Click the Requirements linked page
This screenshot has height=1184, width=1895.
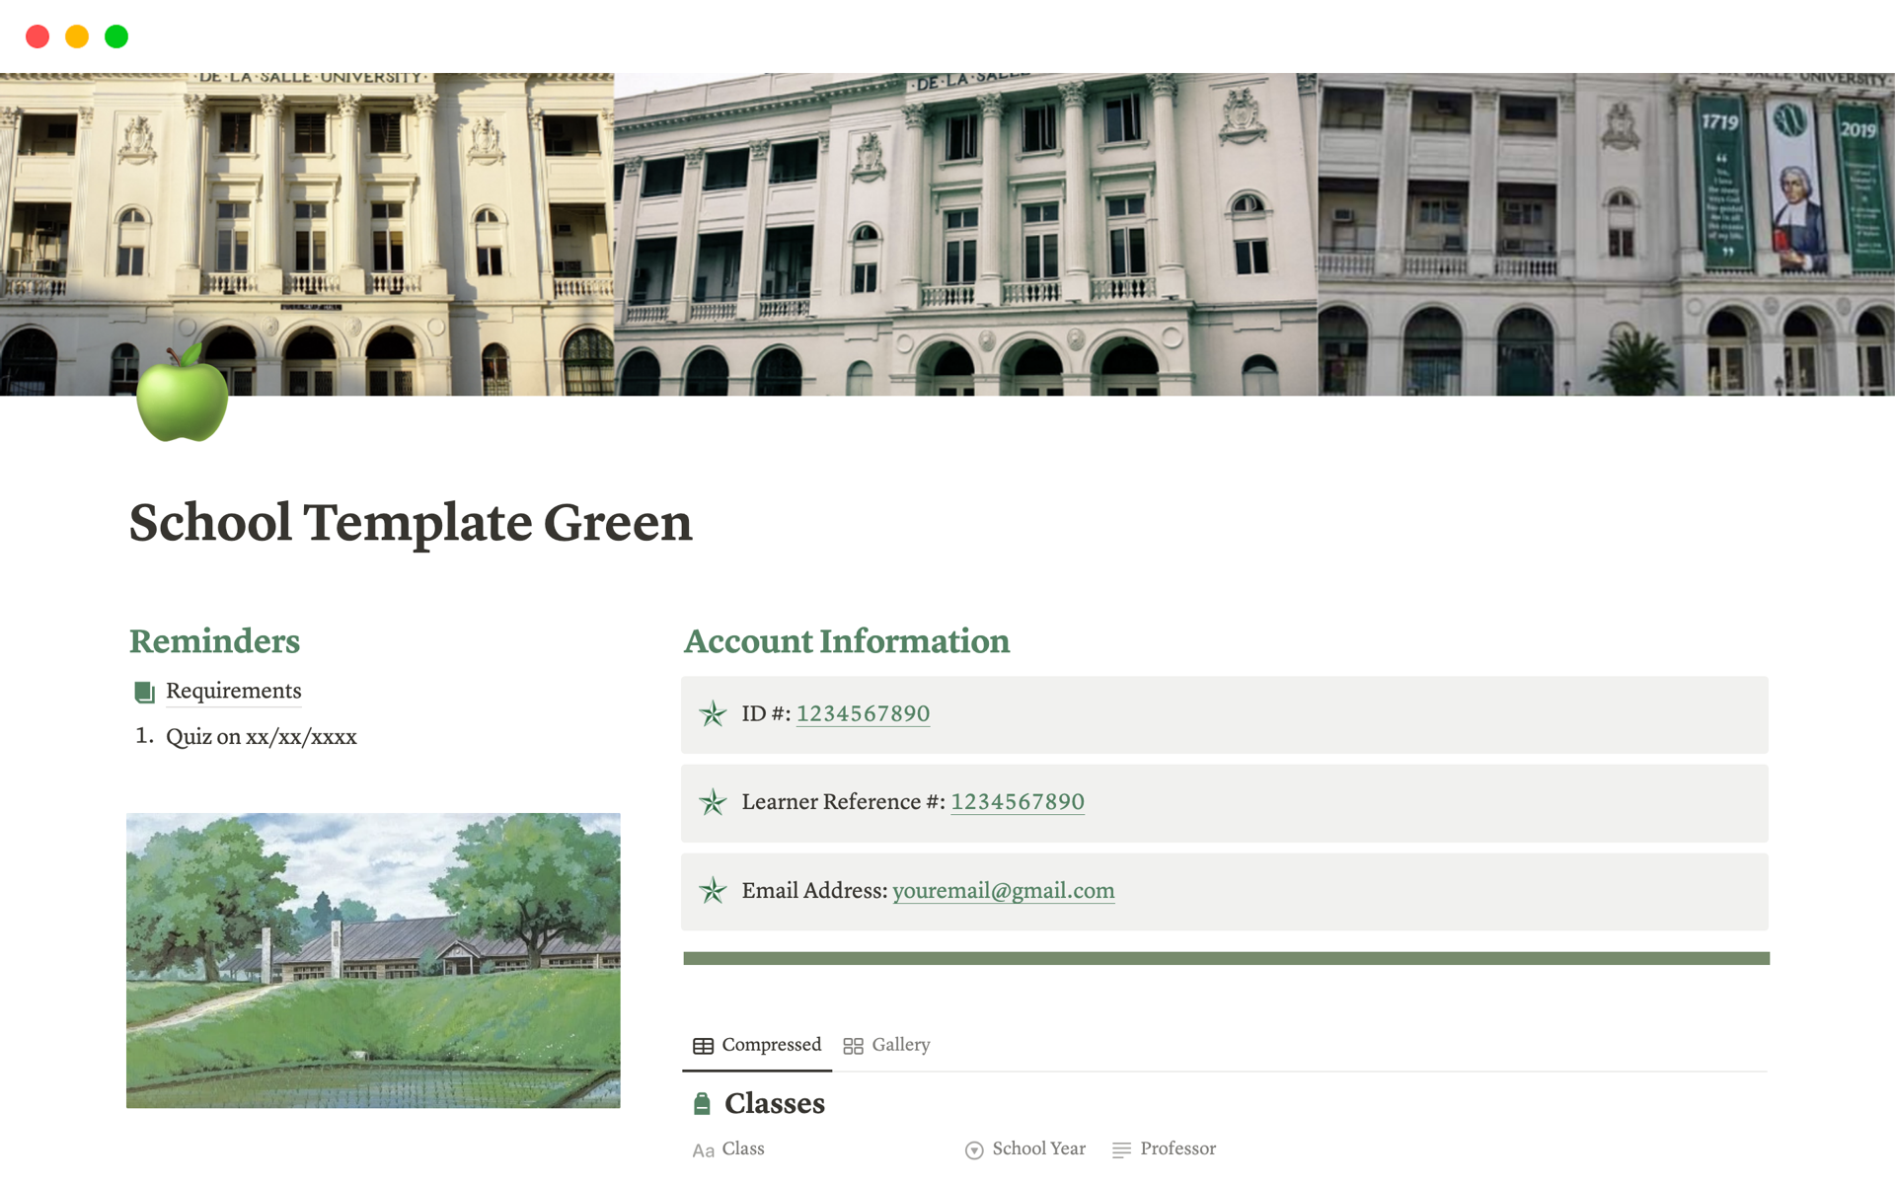[231, 692]
